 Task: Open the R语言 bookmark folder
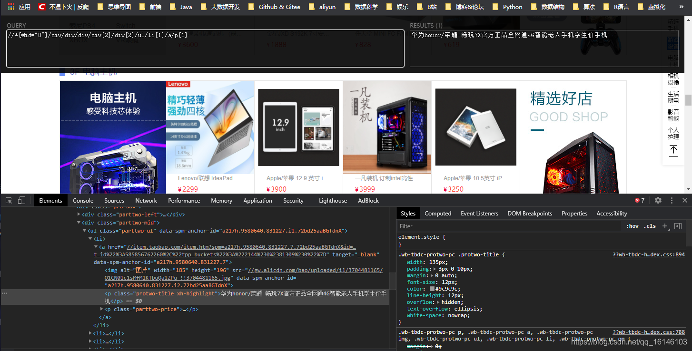click(615, 7)
